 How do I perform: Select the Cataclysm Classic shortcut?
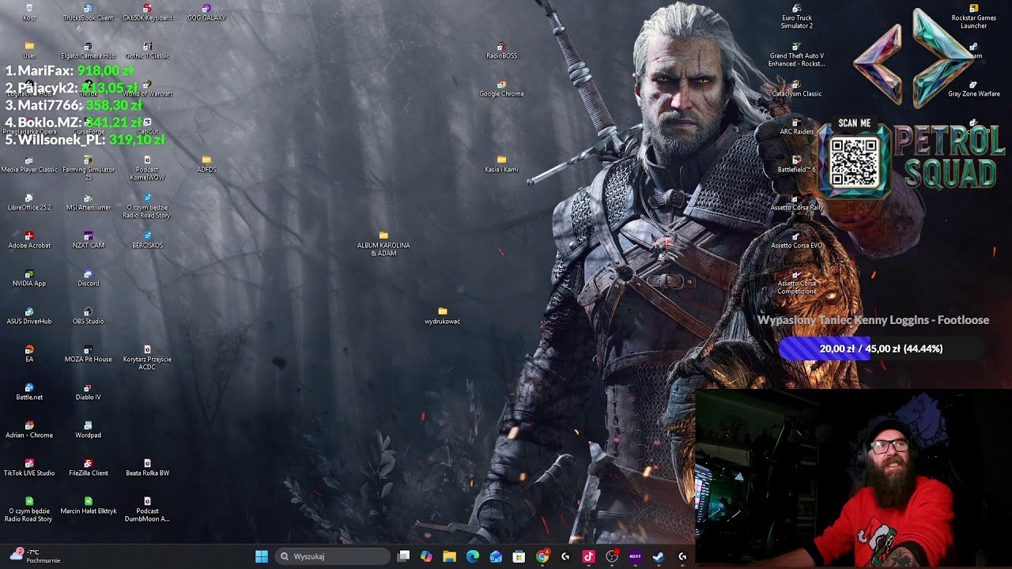796,88
